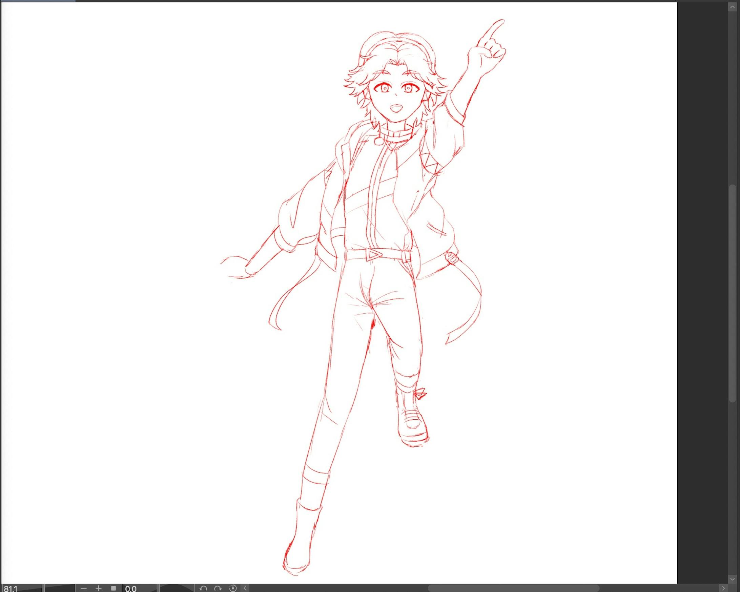Adjust the zoom control between minus and plus
Image resolution: width=740 pixels, height=592 pixels.
coord(91,589)
